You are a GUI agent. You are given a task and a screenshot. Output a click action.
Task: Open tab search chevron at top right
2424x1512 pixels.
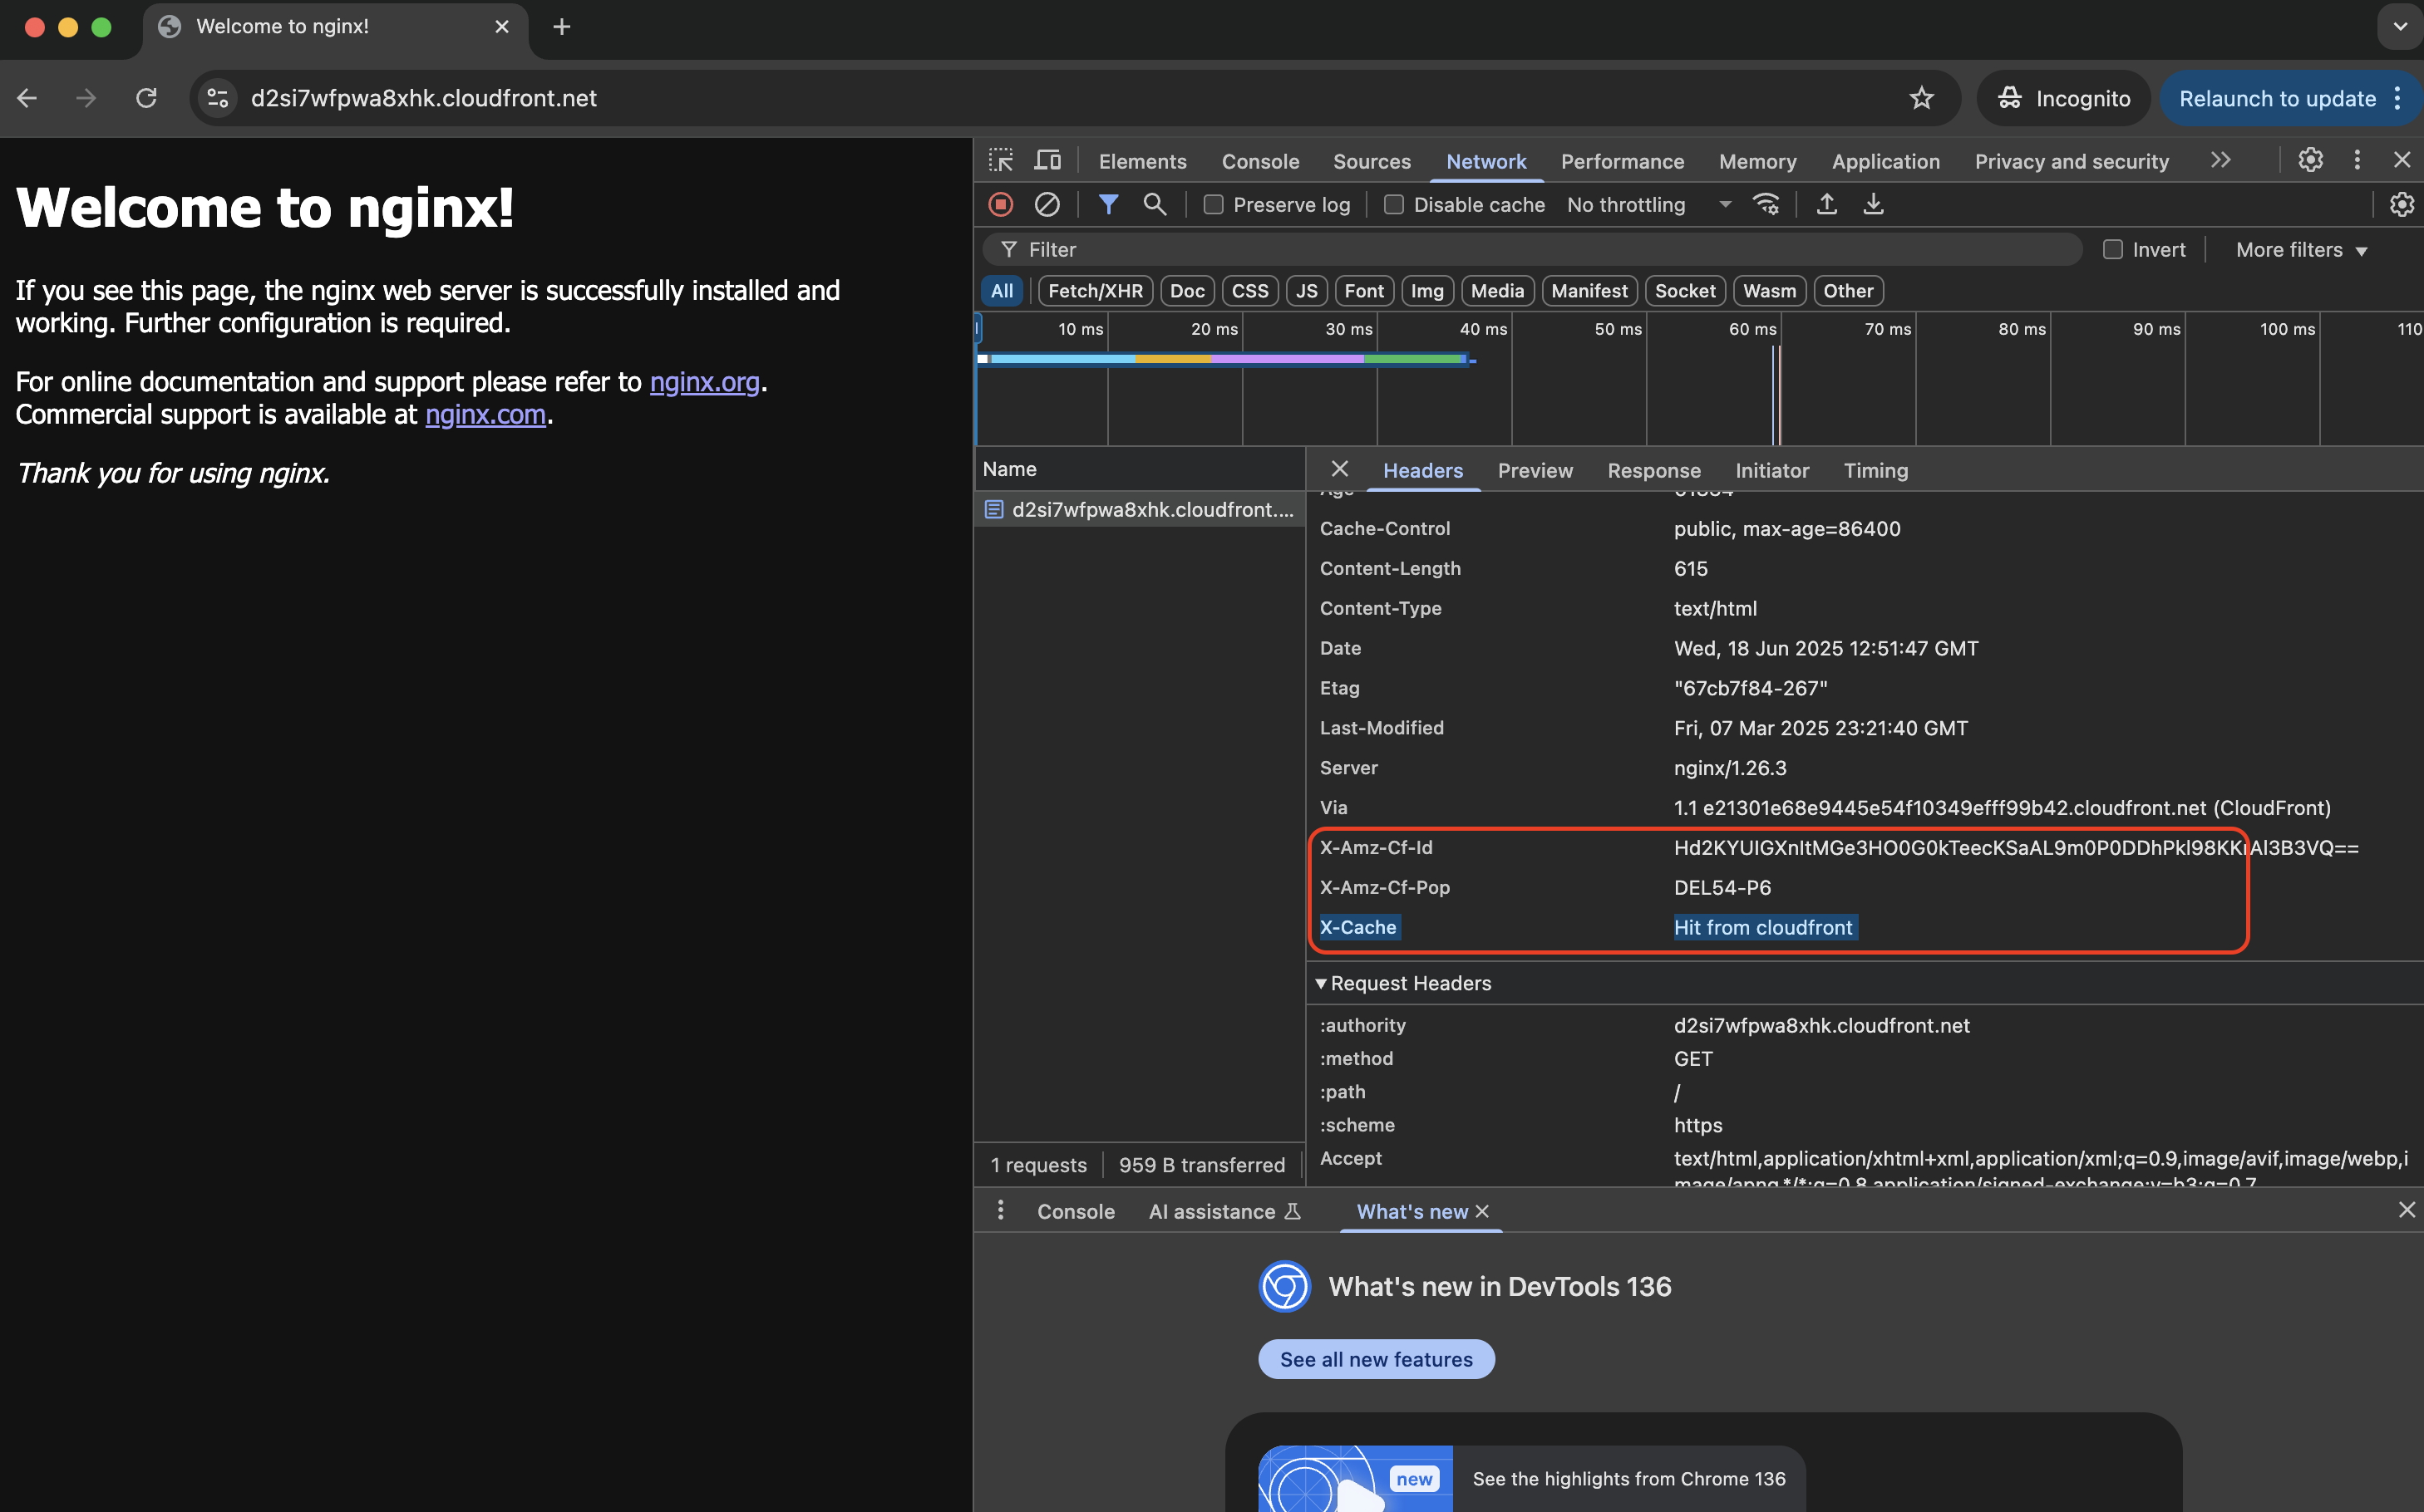point(2399,27)
